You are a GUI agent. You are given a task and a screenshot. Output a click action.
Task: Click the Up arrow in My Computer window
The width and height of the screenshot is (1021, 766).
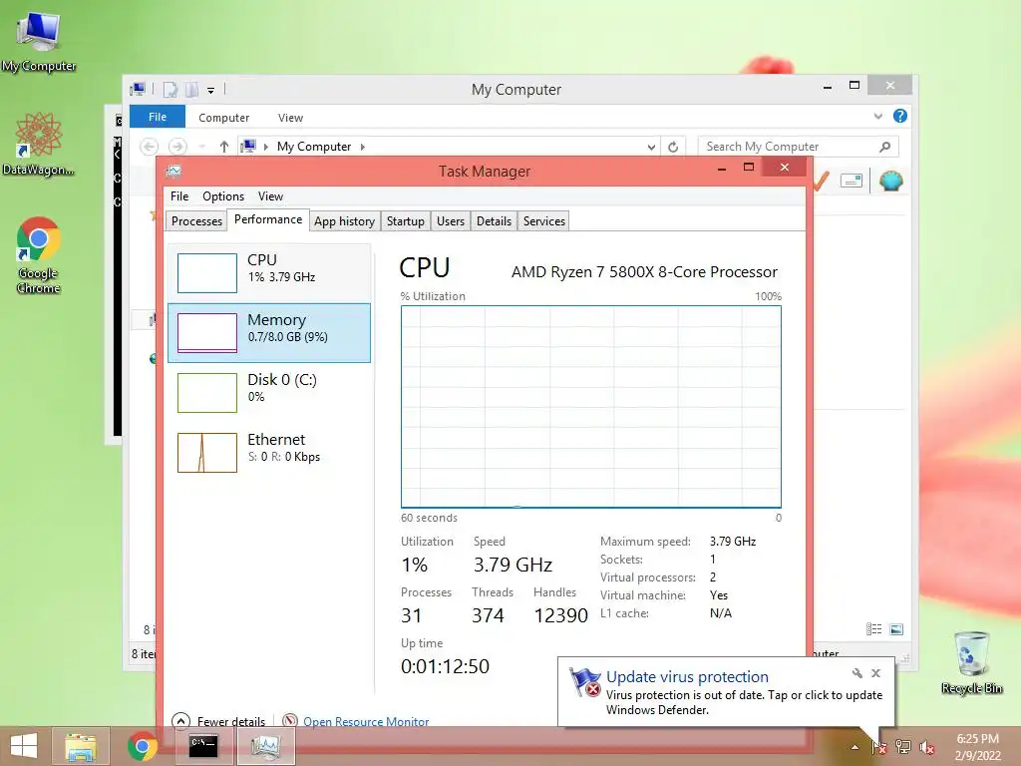[224, 147]
